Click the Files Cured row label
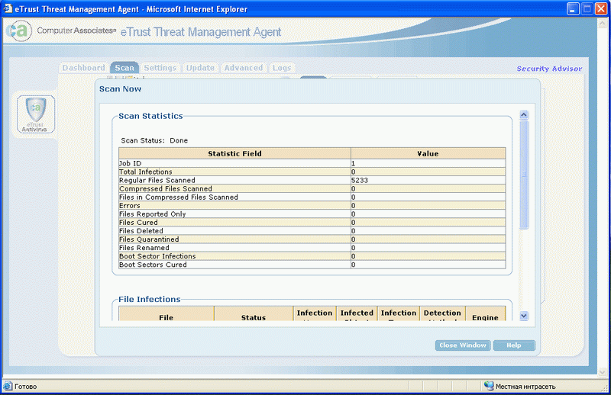 point(138,222)
